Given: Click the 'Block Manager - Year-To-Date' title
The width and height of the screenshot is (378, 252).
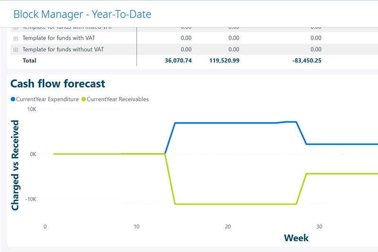Looking at the screenshot, I should 82,14.
